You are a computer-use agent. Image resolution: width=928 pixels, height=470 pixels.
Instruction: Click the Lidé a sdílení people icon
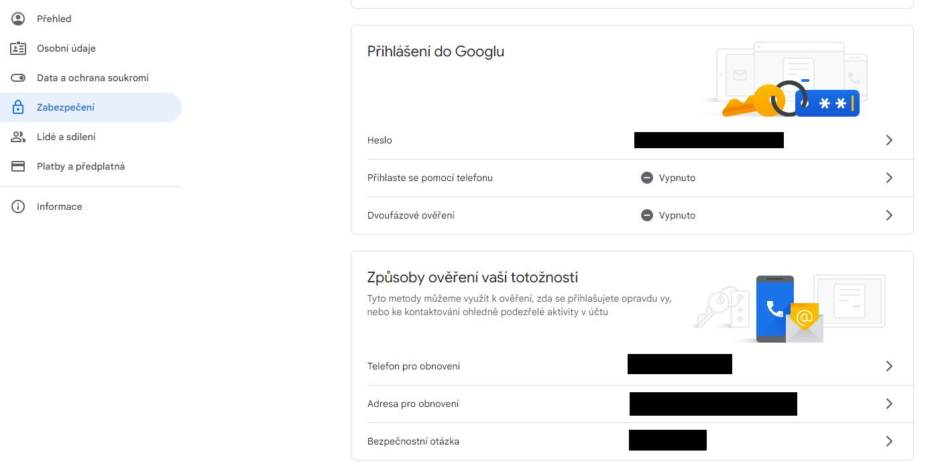click(18, 137)
